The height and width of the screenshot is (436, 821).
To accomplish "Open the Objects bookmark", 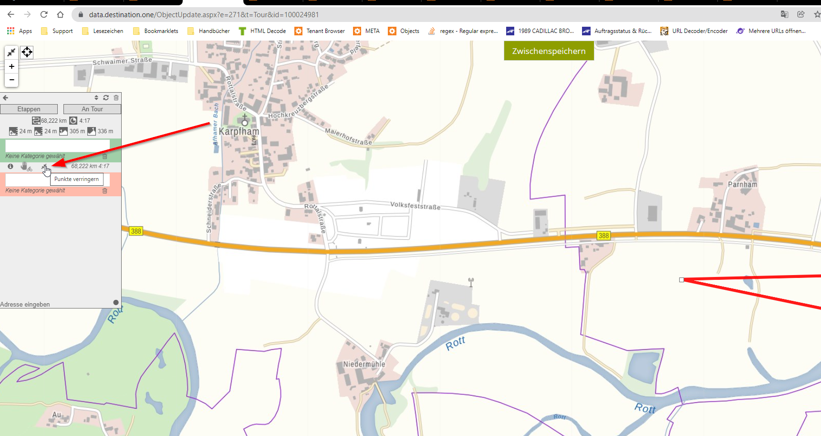I will click(x=404, y=31).
